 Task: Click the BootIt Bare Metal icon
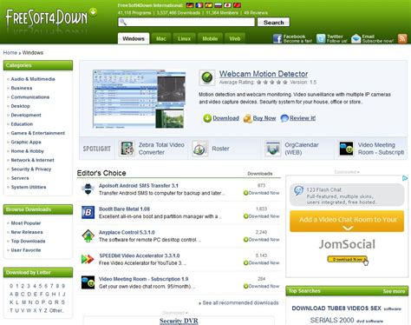point(88,213)
